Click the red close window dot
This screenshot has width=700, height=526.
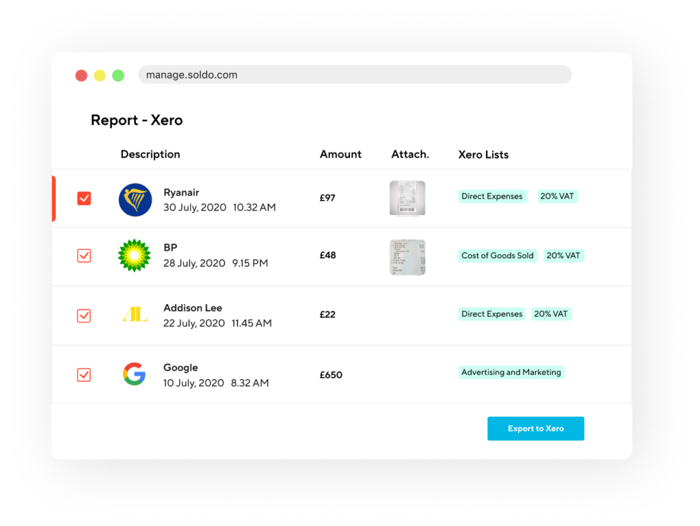point(81,75)
